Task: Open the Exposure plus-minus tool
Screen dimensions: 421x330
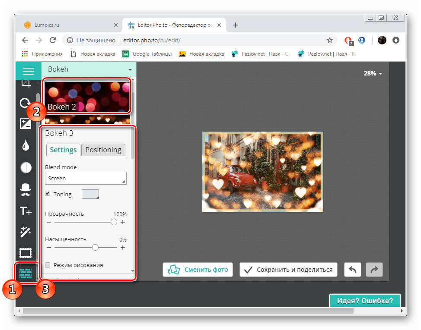Action: coord(26,124)
